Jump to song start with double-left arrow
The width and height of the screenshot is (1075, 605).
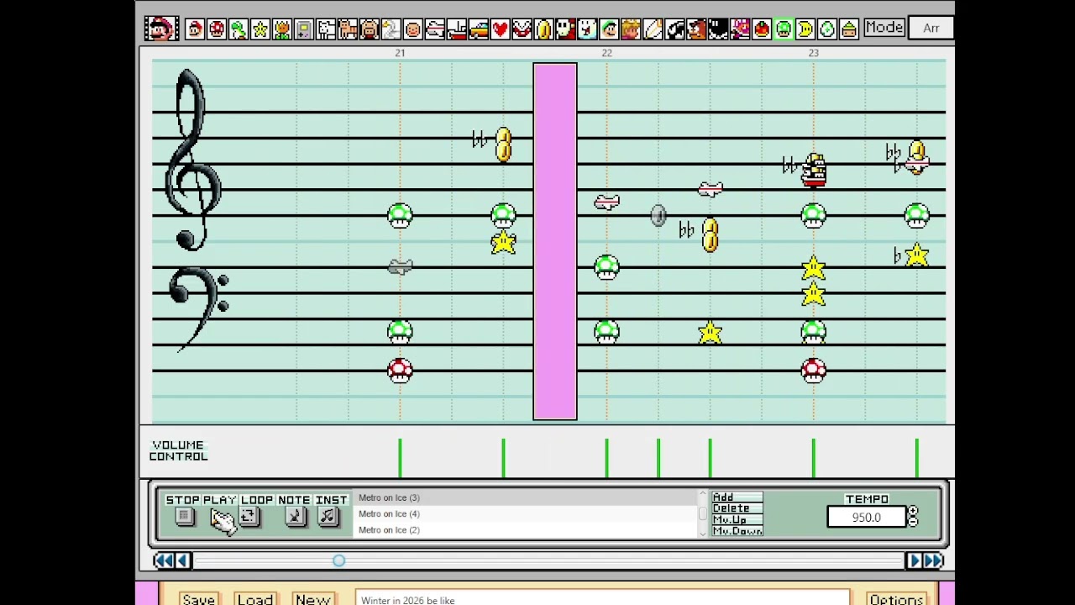click(164, 560)
